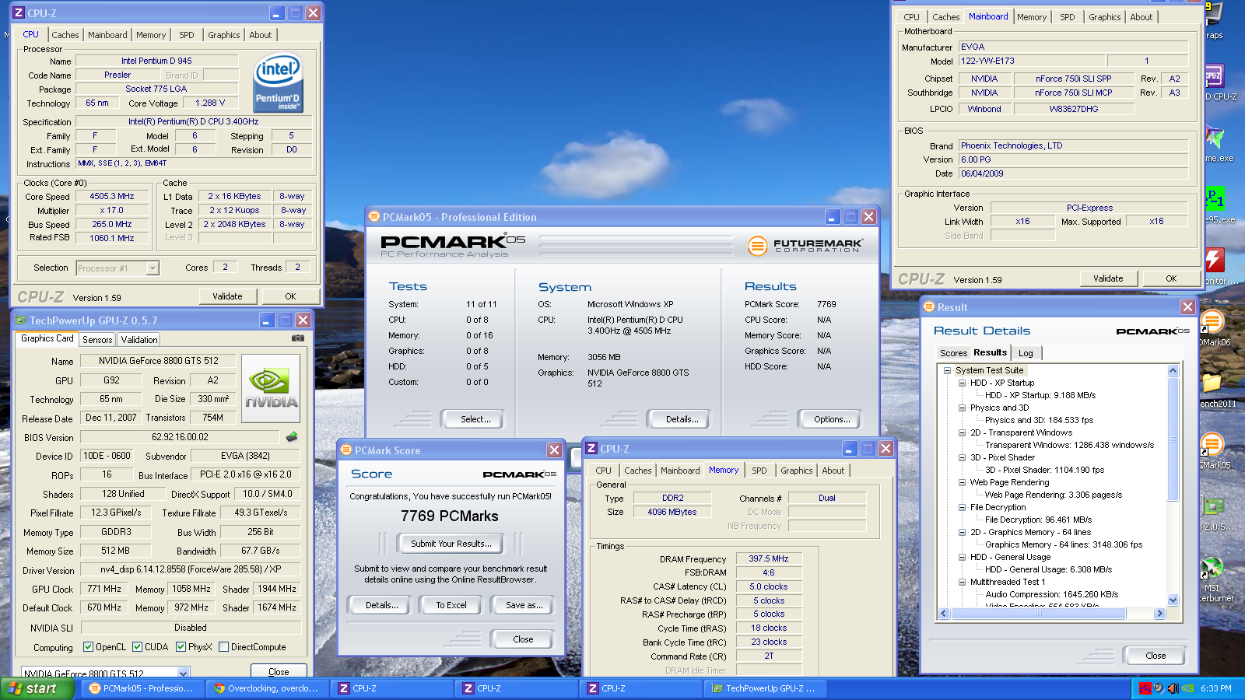Open the bench2011 folder icon
The image size is (1245, 700).
click(x=1212, y=383)
